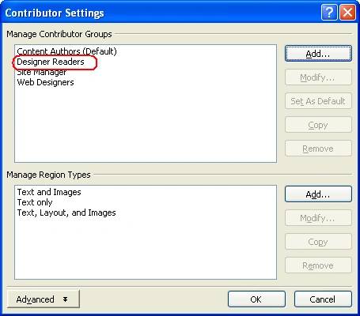Select the Web Designers group
The width and height of the screenshot is (360, 316).
[45, 82]
